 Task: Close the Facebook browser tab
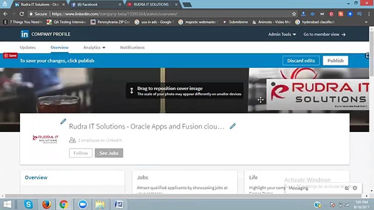point(120,5)
